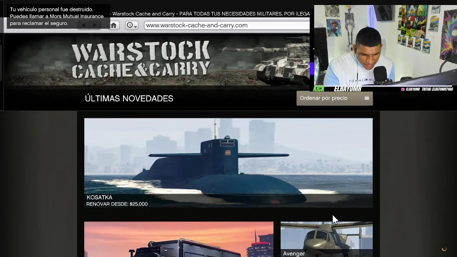Click Renovar desde: $25,000 text
The image size is (457, 257).
click(x=117, y=204)
